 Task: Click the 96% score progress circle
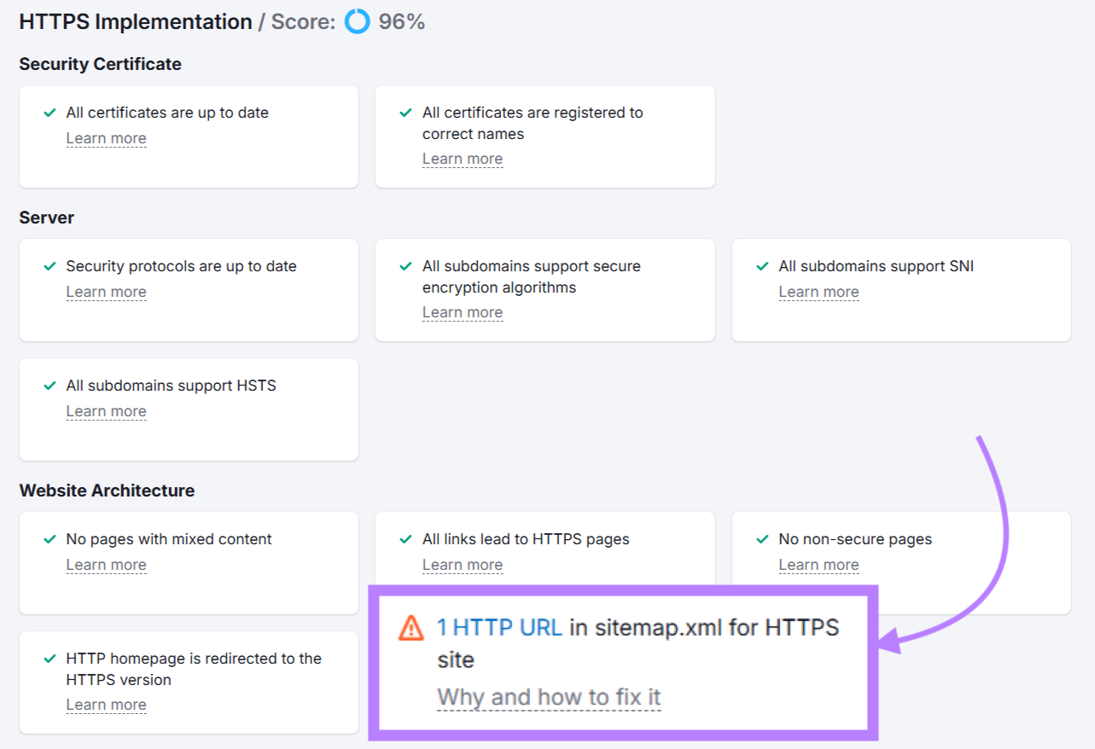356,20
